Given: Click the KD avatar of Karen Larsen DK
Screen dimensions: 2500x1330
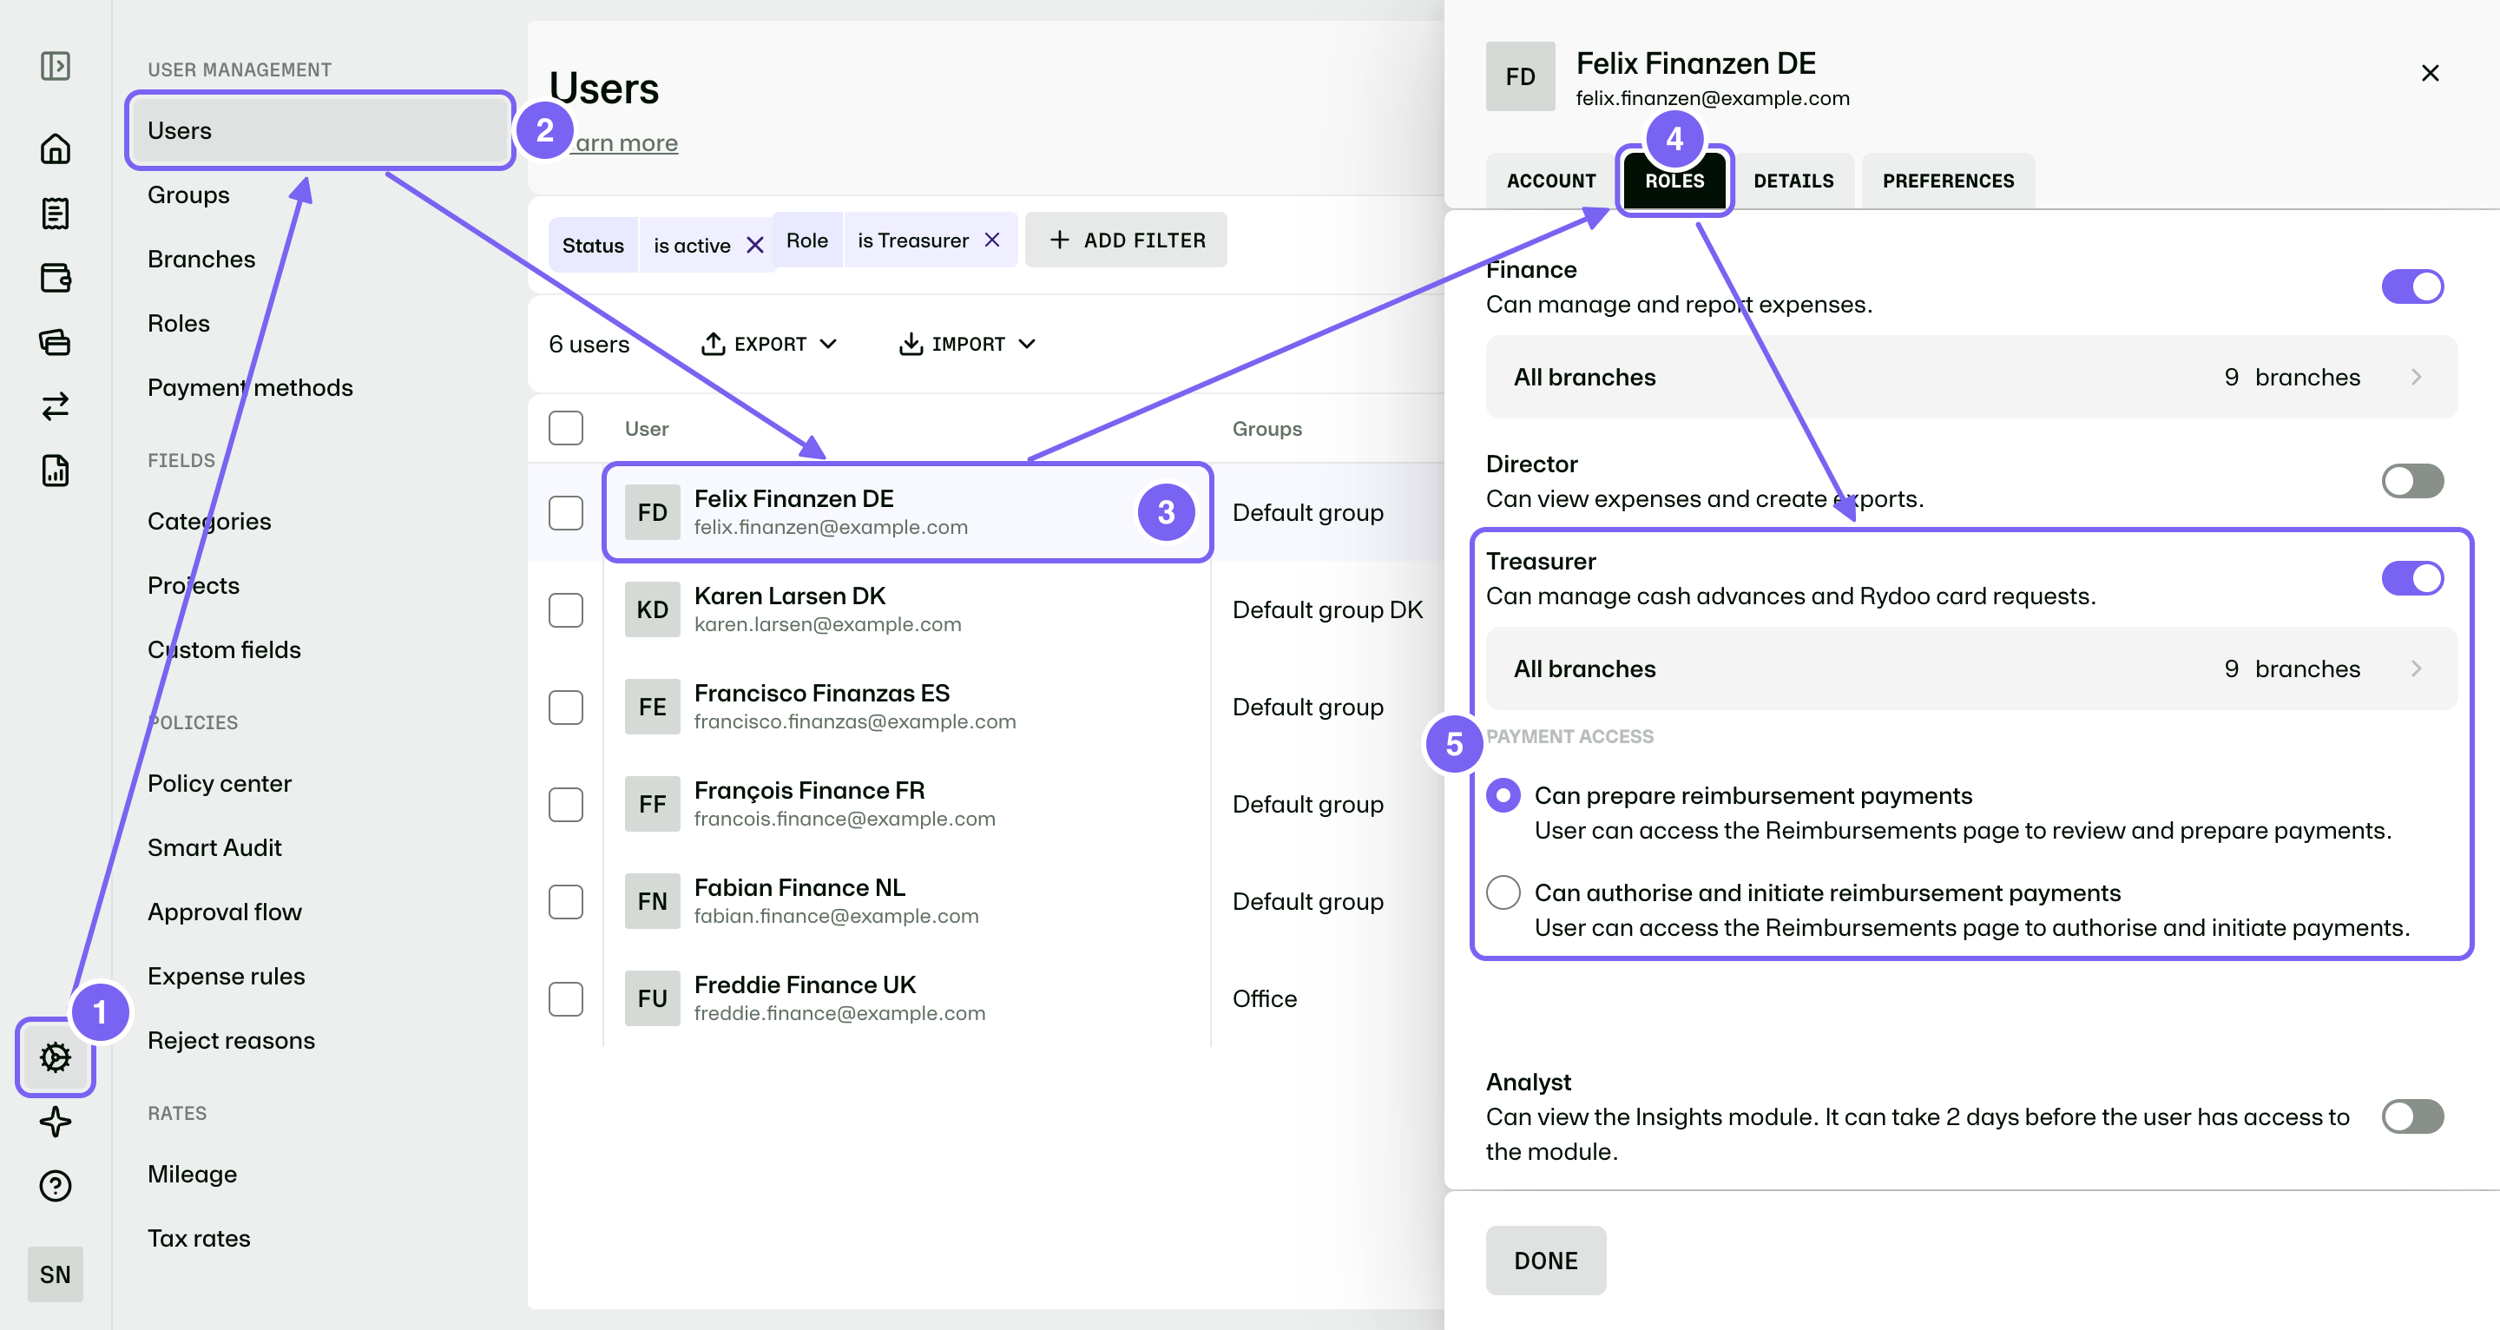Looking at the screenshot, I should point(652,609).
